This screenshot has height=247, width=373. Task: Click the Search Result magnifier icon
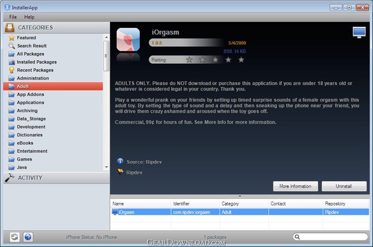click(11, 46)
